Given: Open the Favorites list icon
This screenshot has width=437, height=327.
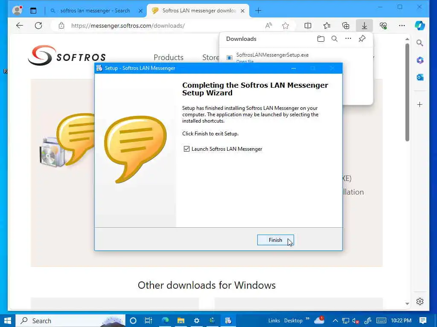Looking at the screenshot, I should click(x=327, y=26).
